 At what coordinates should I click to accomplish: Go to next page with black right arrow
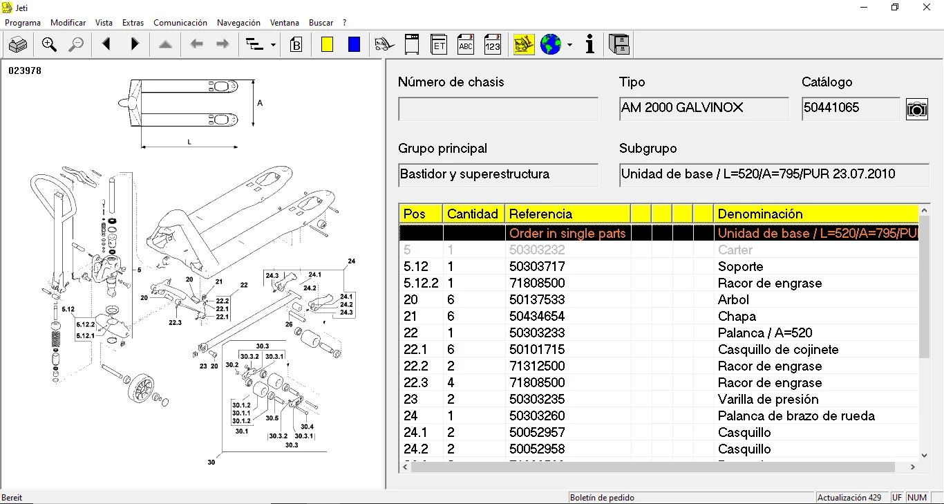(135, 45)
